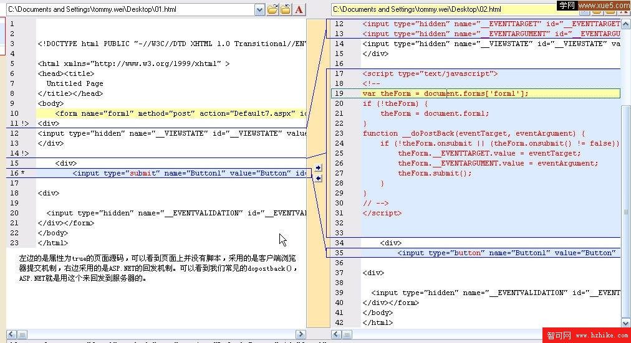Click right pane horizontal scrollbar thumb
Image resolution: width=631 pixels, height=343 pixels.
pos(347,334)
